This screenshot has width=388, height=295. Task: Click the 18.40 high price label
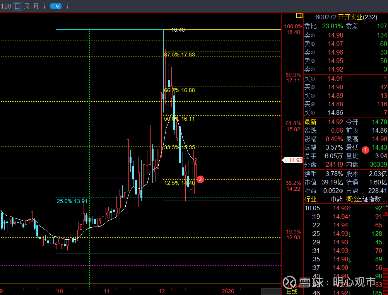[x=178, y=30]
